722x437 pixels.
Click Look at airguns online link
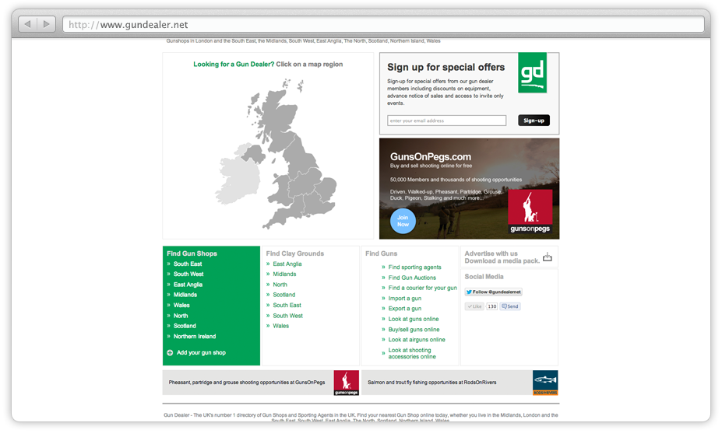pos(417,340)
